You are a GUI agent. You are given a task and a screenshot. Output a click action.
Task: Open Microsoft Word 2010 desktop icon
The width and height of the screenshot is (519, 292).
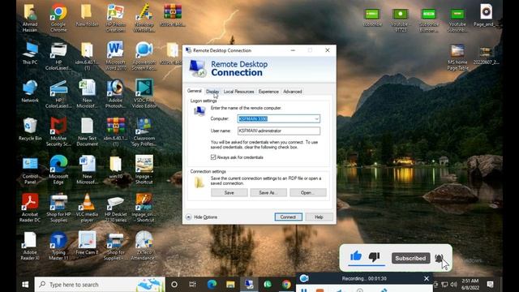pos(115,56)
